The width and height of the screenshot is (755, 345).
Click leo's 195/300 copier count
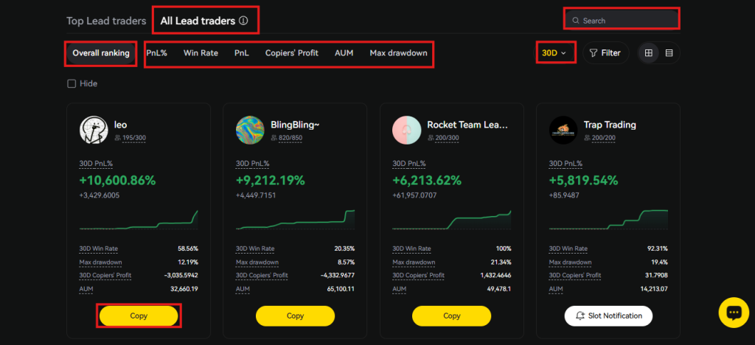(x=134, y=138)
